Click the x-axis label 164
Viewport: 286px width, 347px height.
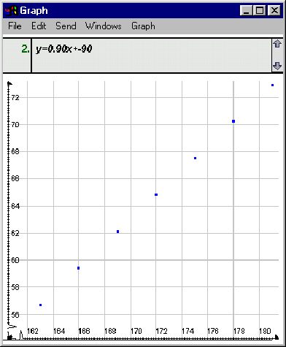tap(59, 331)
